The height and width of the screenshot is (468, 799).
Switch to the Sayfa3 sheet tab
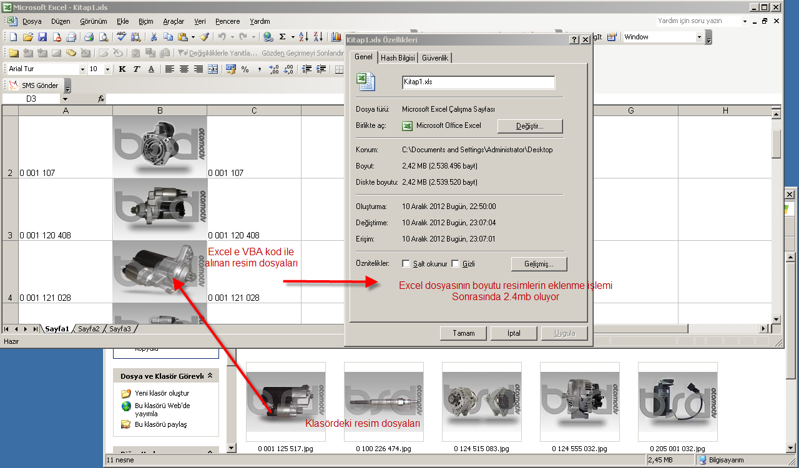coord(120,328)
